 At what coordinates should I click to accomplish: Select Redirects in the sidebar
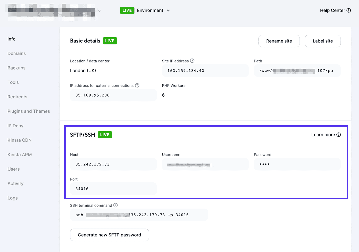tap(17, 97)
